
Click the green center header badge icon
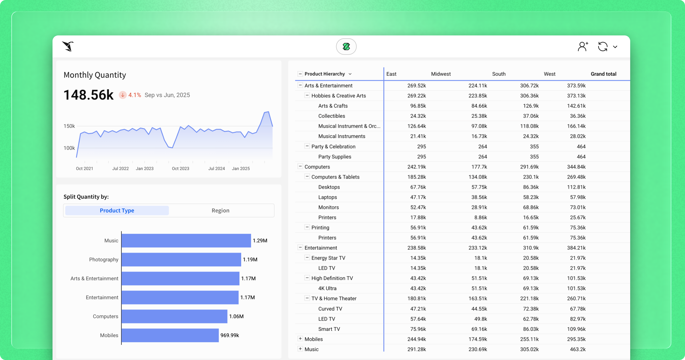tap(346, 47)
